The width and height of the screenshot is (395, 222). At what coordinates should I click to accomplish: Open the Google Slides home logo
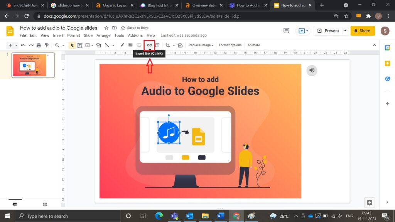tap(10, 31)
